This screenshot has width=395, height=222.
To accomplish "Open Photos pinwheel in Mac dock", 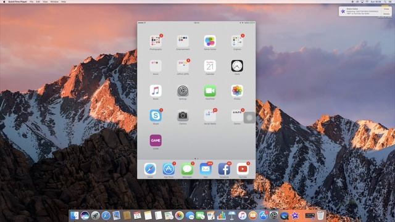I will 180,215.
